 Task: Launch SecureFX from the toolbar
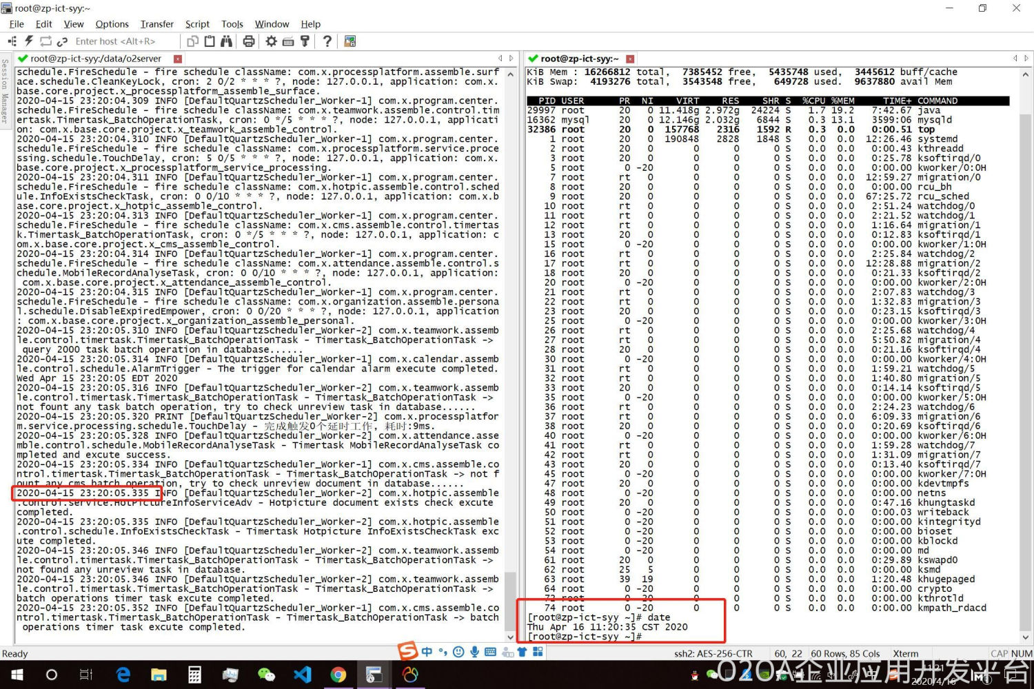tap(350, 41)
